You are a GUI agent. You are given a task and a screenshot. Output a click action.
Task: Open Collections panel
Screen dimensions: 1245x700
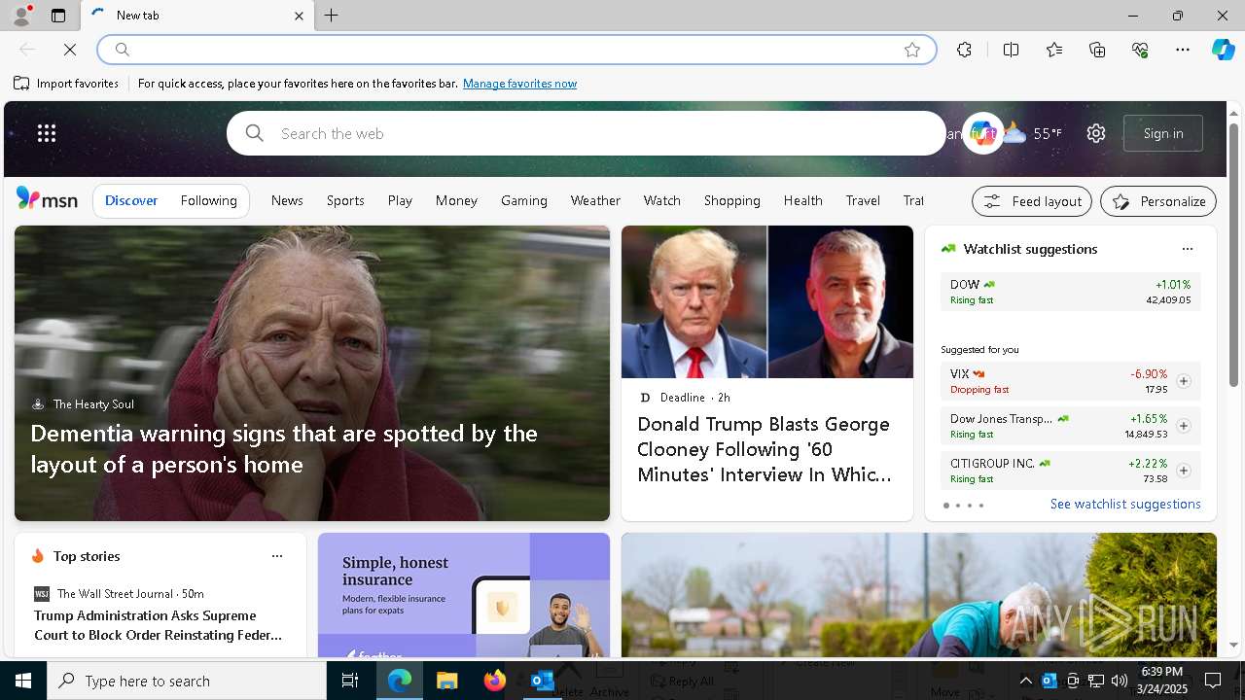[1097, 50]
